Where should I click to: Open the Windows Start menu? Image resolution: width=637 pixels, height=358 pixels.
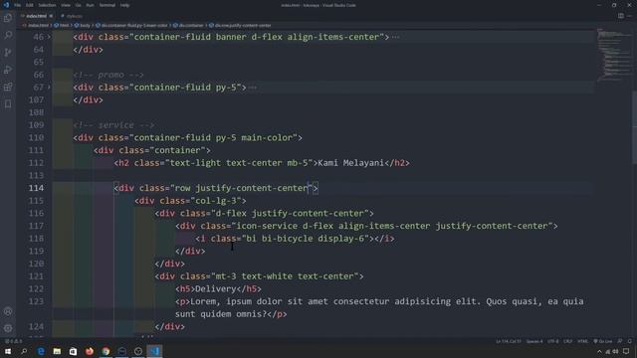click(x=8, y=351)
